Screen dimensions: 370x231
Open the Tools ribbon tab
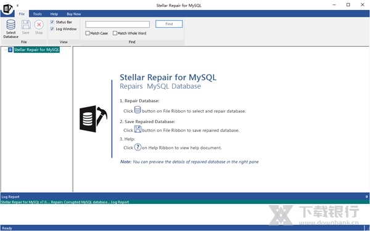click(x=37, y=14)
